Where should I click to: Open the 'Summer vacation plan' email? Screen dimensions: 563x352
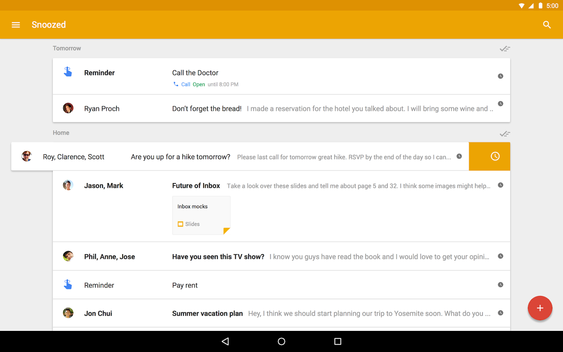[x=281, y=313]
